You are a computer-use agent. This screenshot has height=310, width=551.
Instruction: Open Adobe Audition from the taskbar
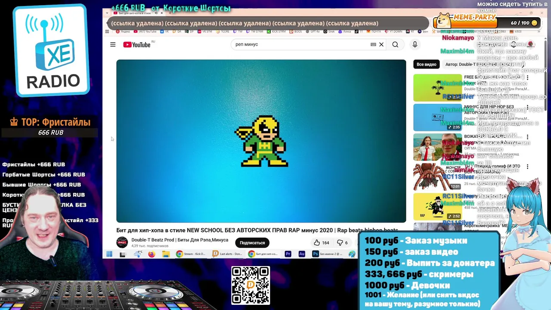(x=302, y=254)
